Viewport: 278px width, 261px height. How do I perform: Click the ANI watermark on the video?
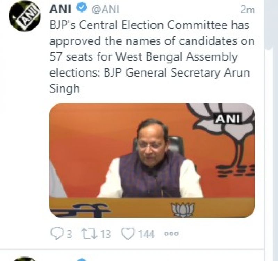click(228, 119)
